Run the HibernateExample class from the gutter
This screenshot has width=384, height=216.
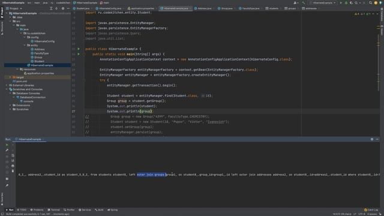coord(79,49)
